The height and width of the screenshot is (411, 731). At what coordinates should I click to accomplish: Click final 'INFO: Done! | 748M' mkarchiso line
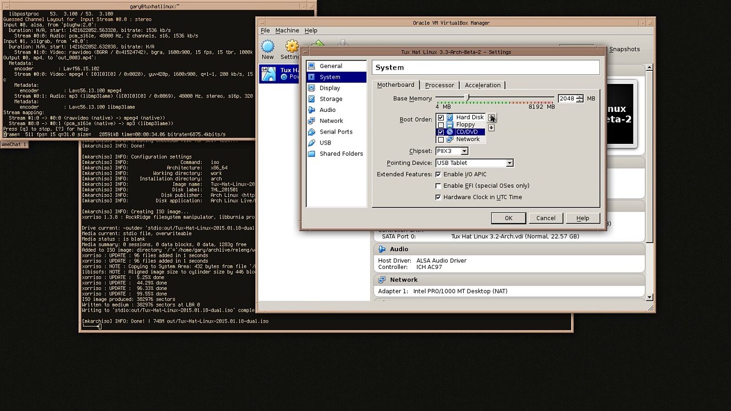pos(175,321)
